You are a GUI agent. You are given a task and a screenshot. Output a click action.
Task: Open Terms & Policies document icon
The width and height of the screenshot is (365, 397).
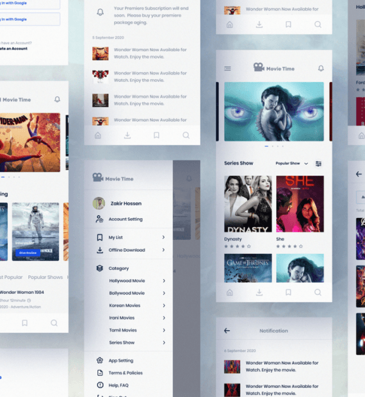[100, 373]
